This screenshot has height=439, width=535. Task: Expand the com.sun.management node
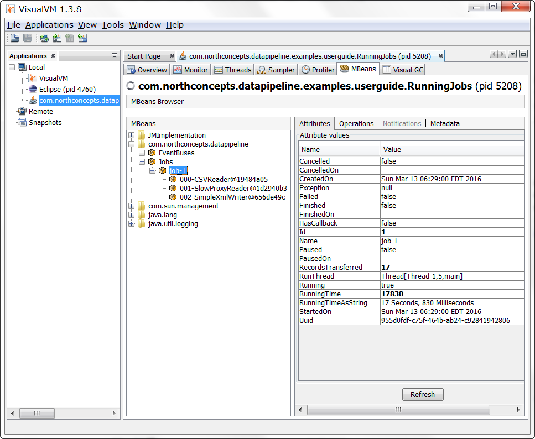click(131, 206)
